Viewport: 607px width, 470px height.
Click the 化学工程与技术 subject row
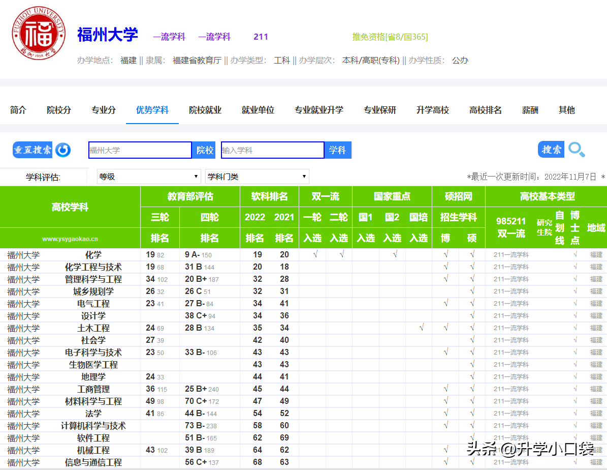(304, 267)
